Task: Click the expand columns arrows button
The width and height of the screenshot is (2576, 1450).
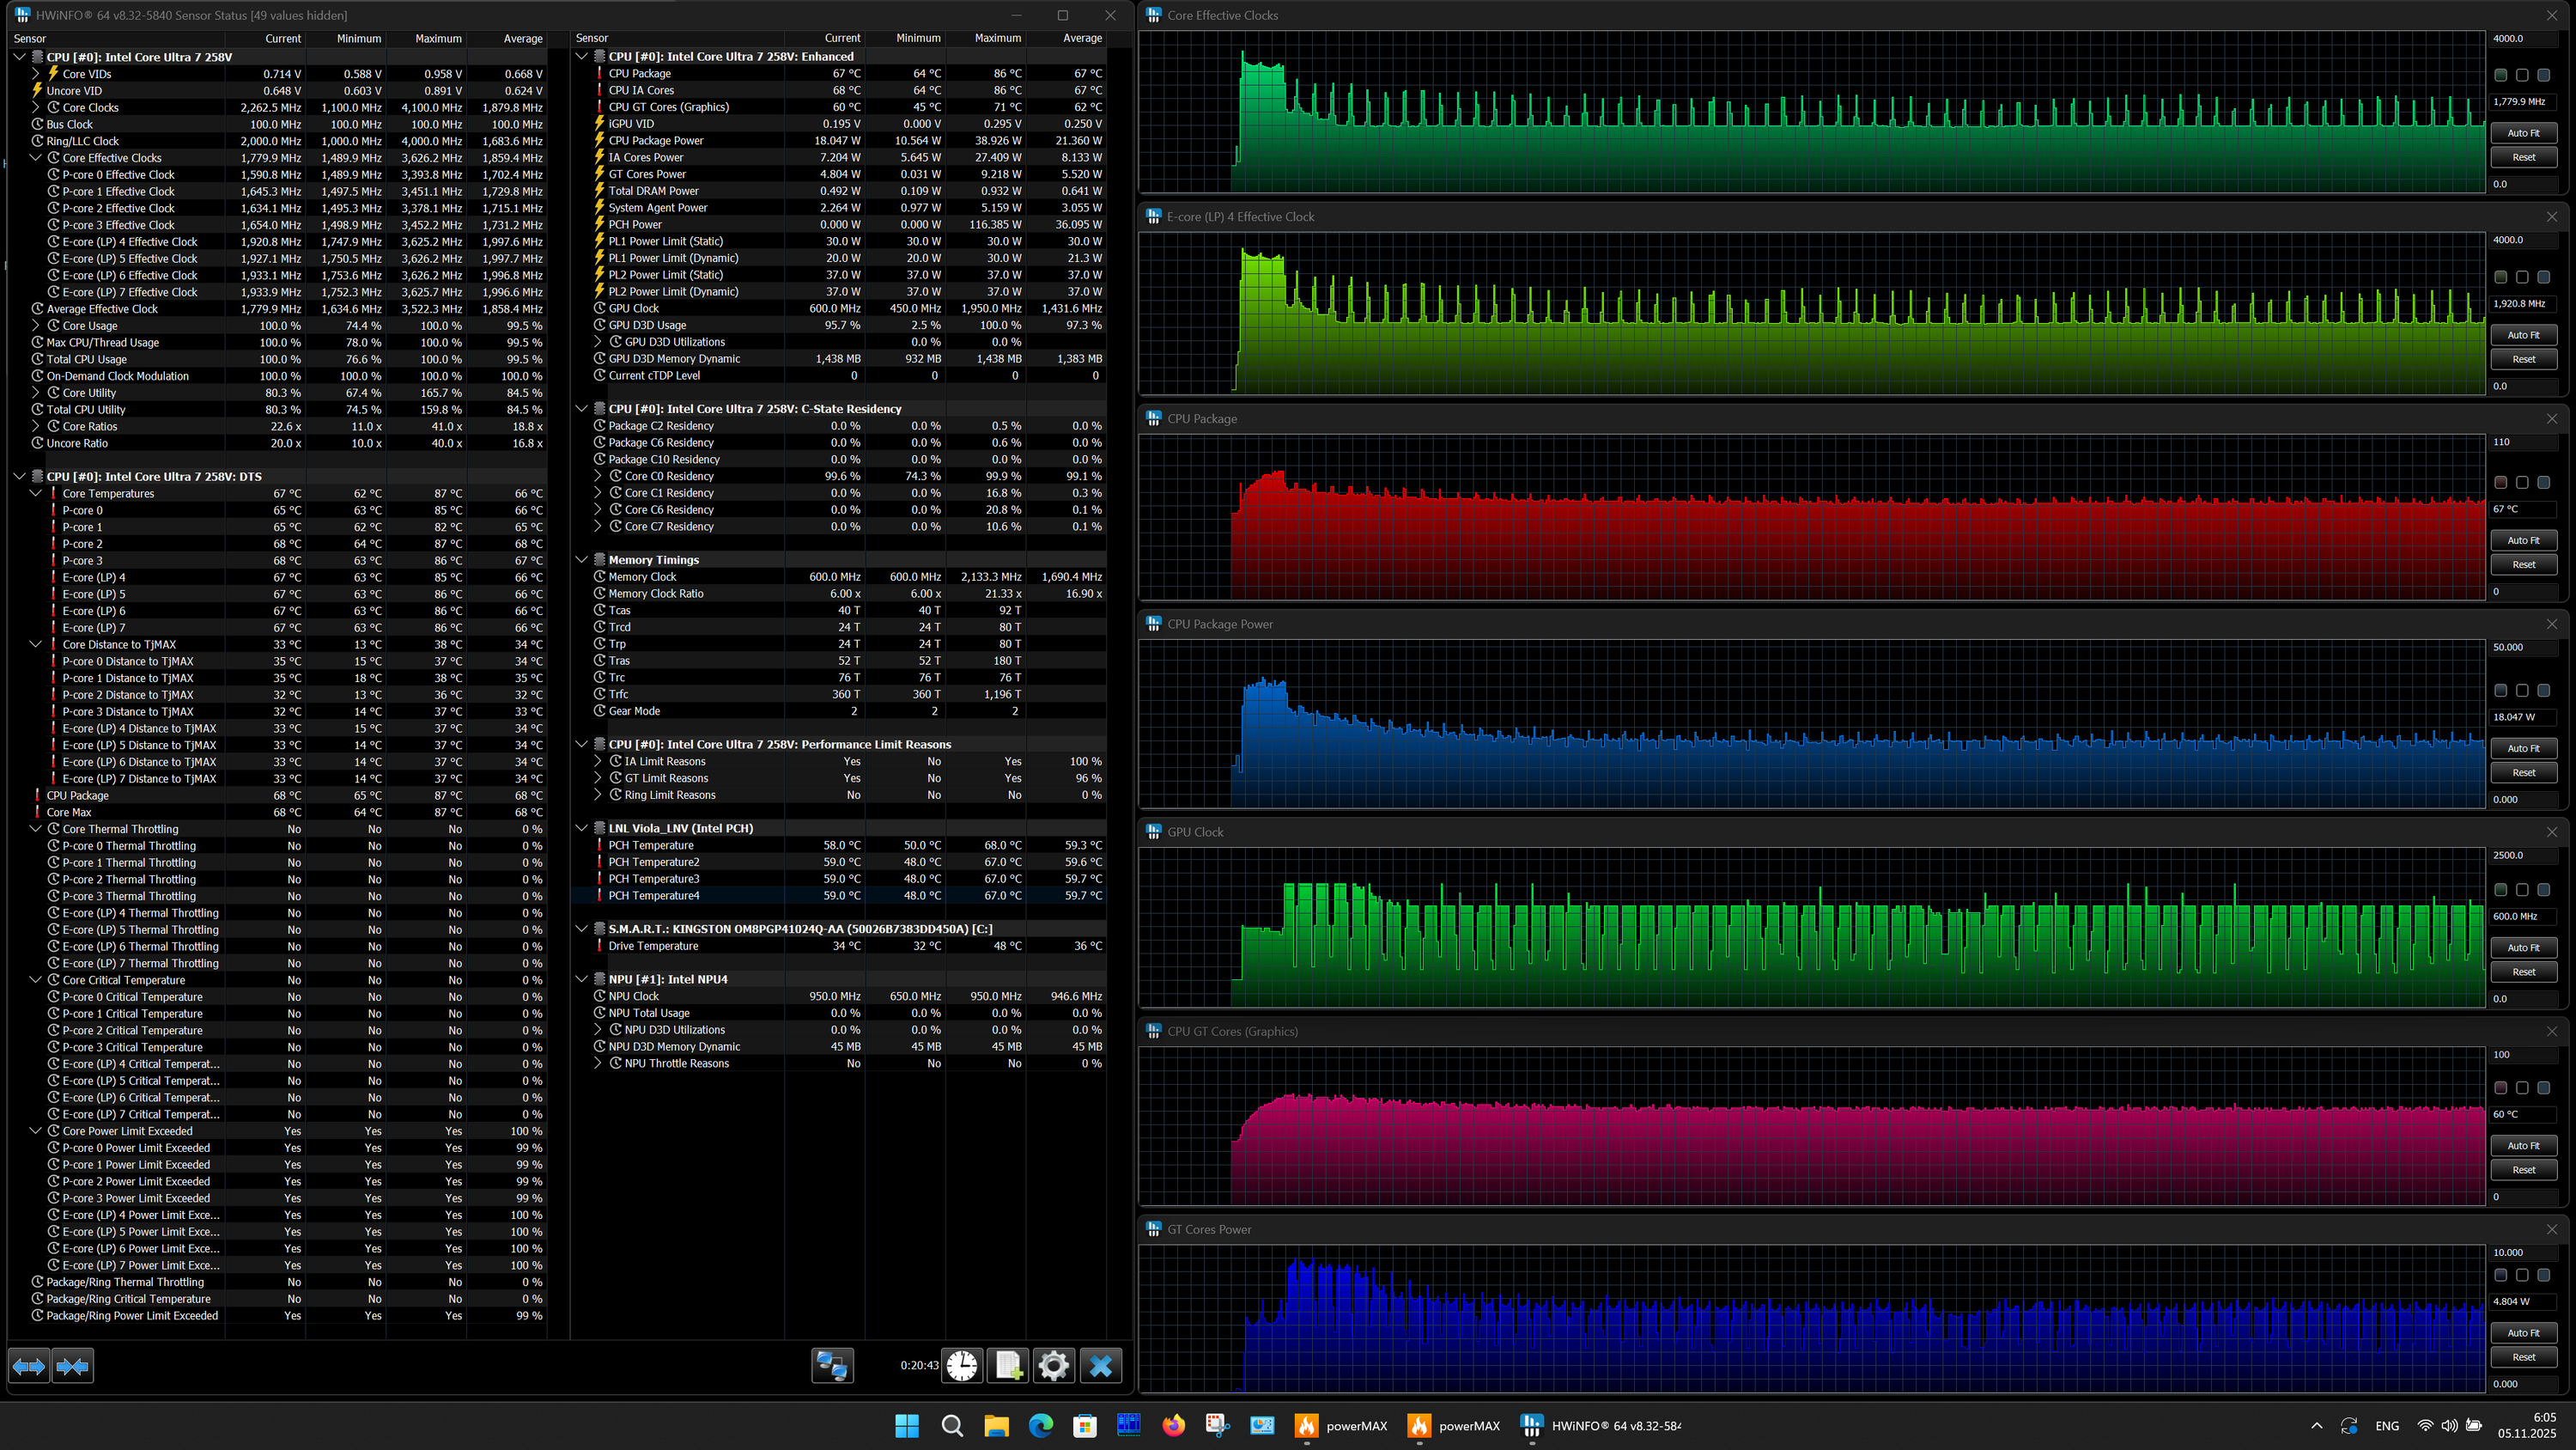Action: pos(29,1366)
